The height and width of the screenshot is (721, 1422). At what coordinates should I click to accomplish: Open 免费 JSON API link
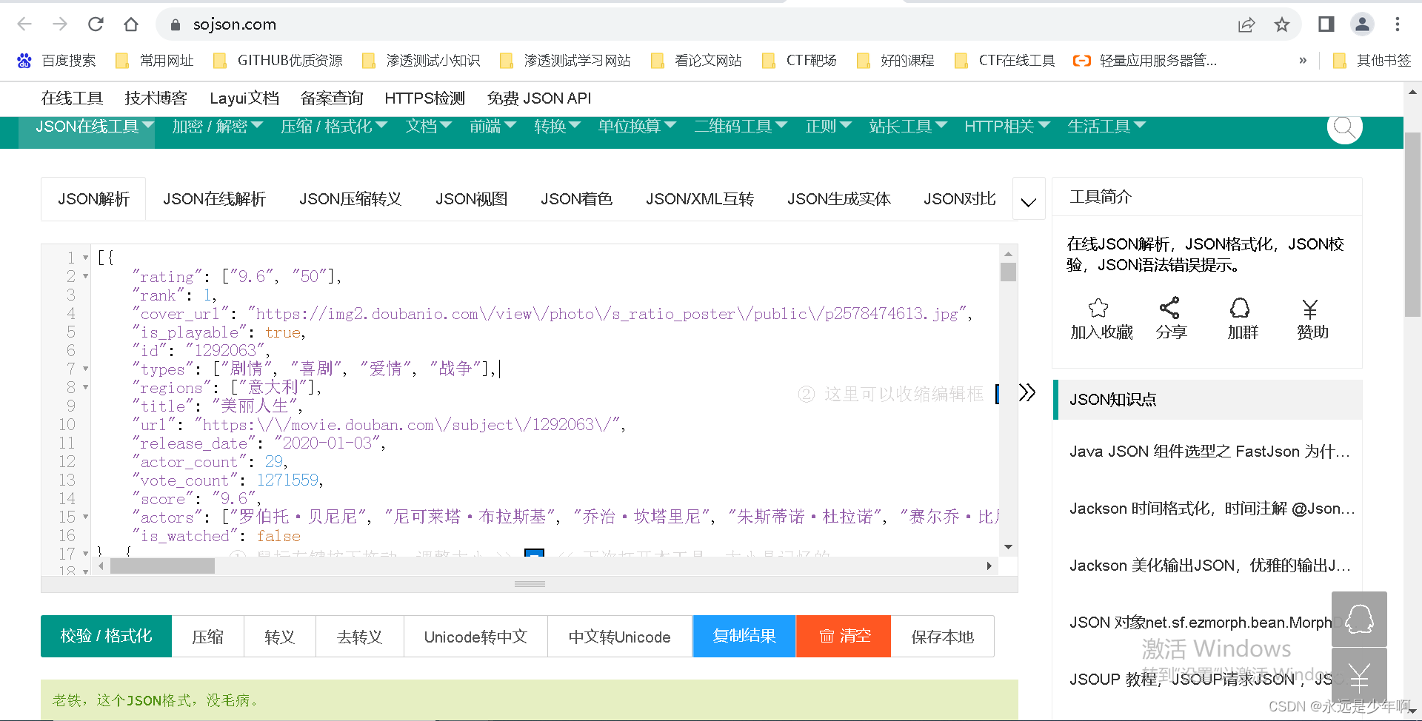pos(539,98)
